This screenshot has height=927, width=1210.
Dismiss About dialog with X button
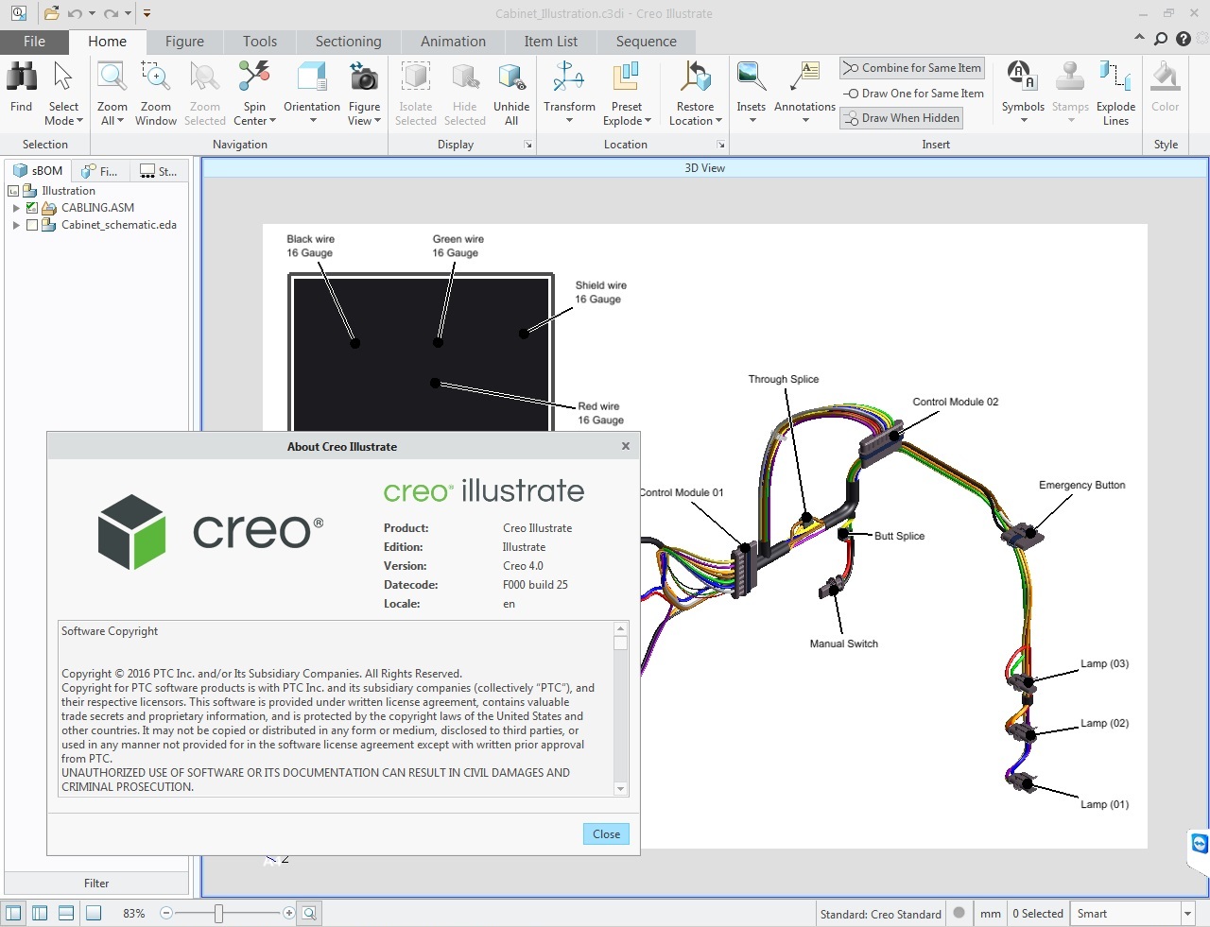[x=625, y=446]
